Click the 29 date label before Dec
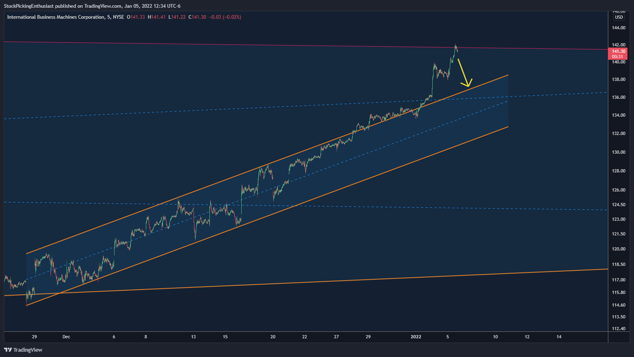Image resolution: width=634 pixels, height=357 pixels. tap(35, 337)
